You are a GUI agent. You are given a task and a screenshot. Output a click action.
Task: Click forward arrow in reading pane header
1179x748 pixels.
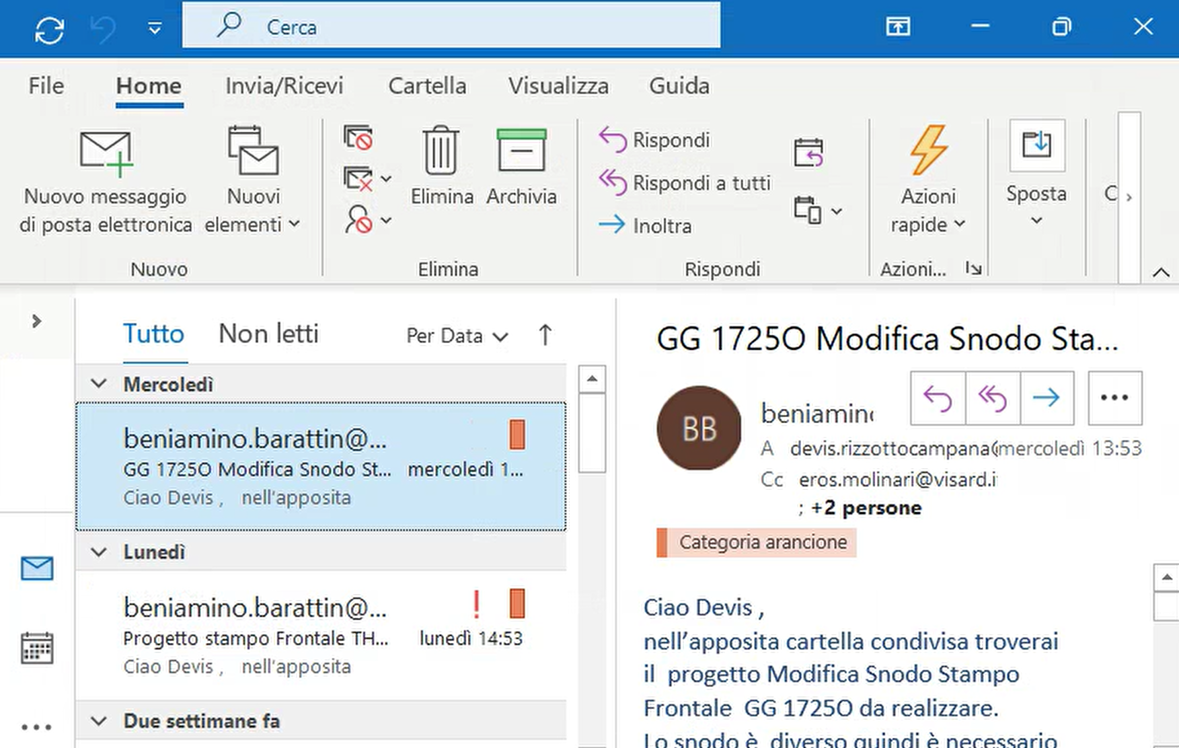(x=1046, y=398)
